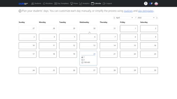The image size is (177, 99).
Task: Select Tuesday April 19 cell
Action: (68, 54)
